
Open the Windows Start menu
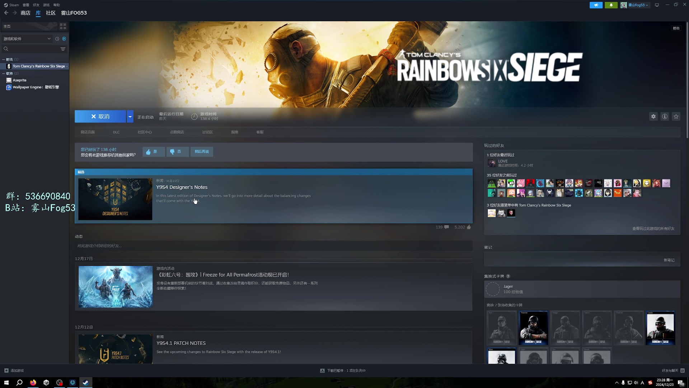(6, 383)
